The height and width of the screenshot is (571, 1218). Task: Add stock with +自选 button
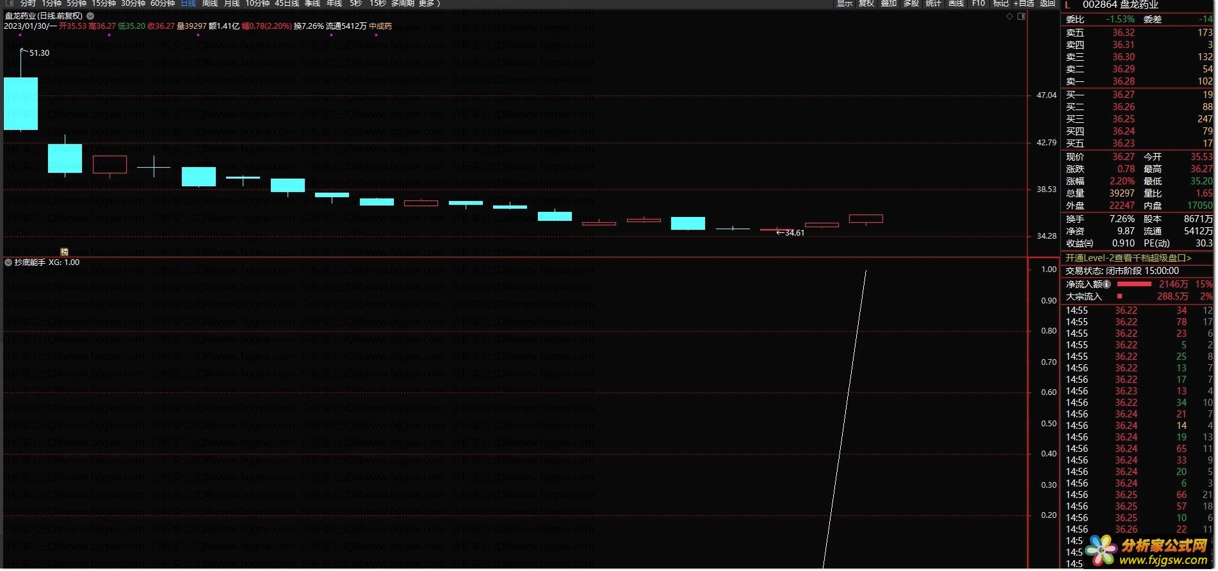pos(1024,3)
